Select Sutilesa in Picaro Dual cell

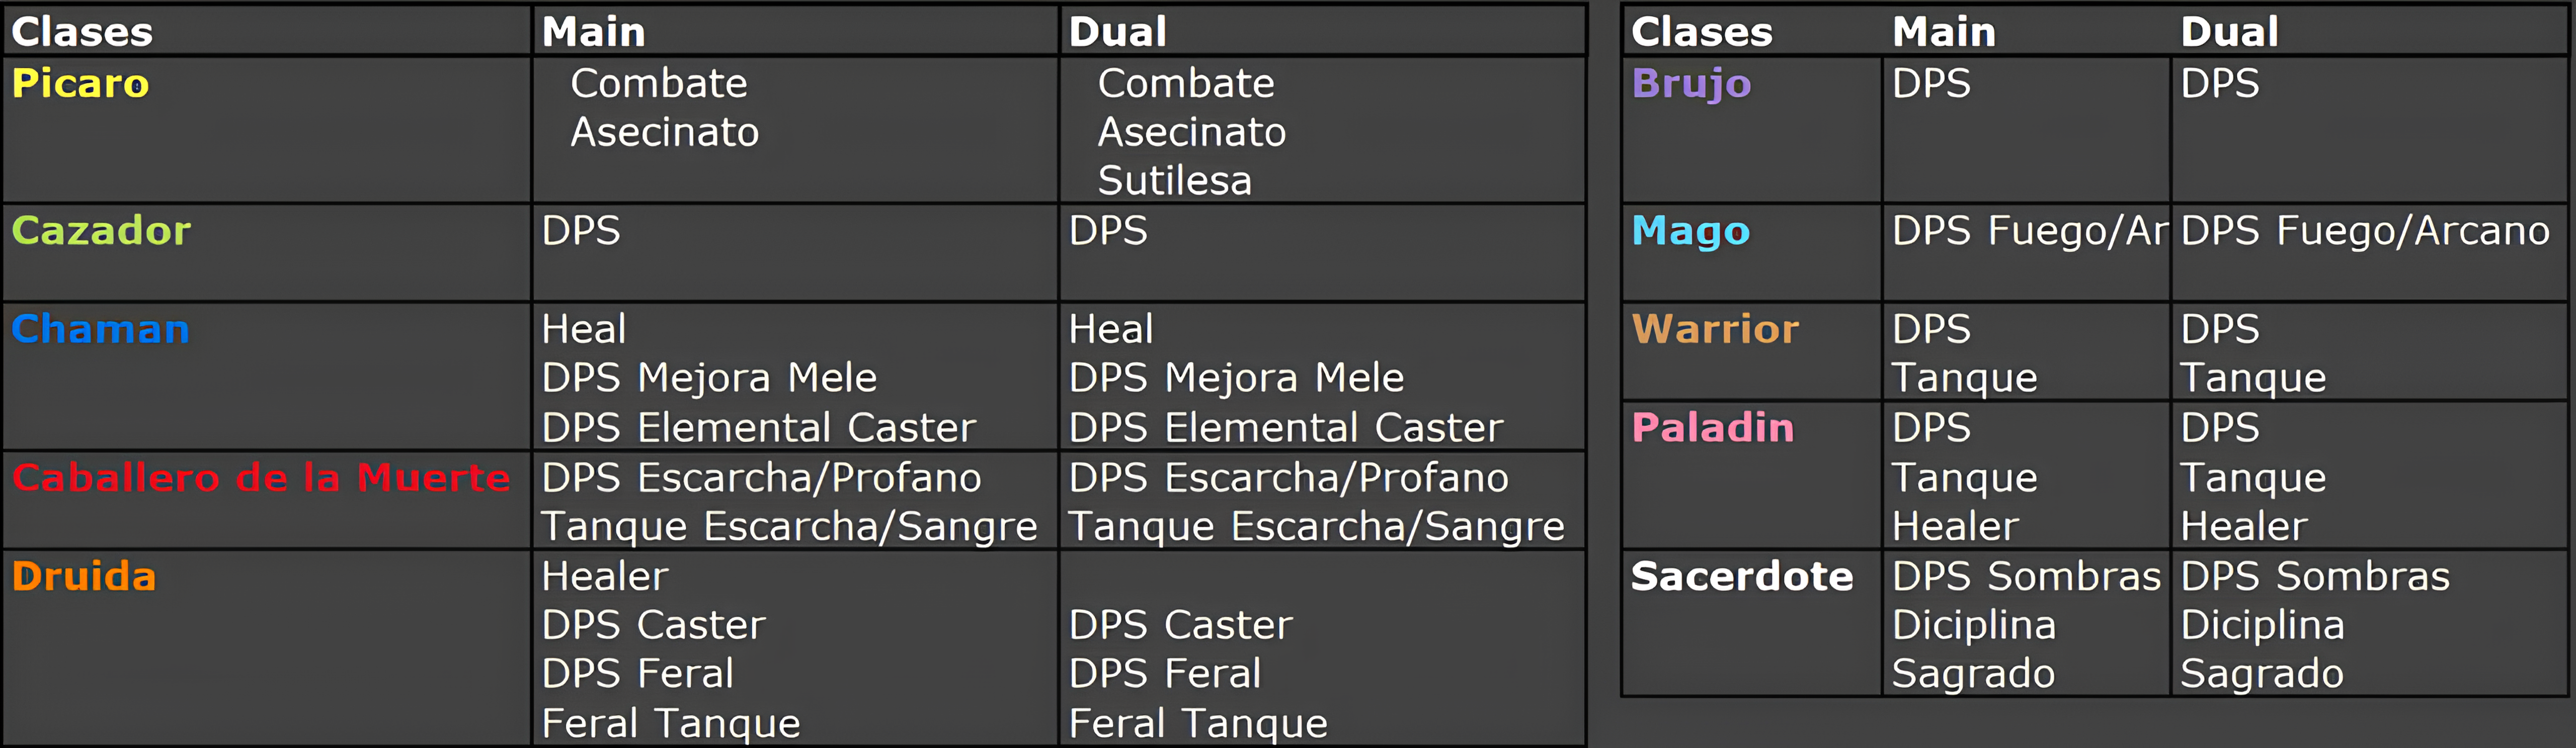click(x=1174, y=181)
